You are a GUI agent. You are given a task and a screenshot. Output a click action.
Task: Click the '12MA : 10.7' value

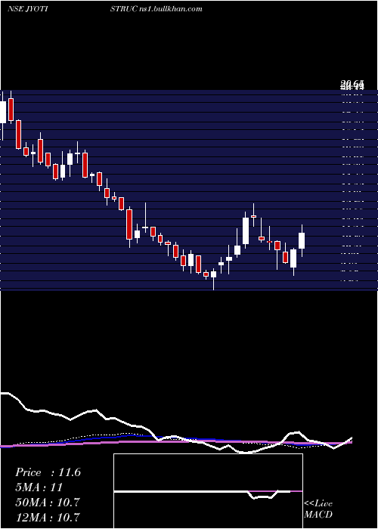coord(48,517)
